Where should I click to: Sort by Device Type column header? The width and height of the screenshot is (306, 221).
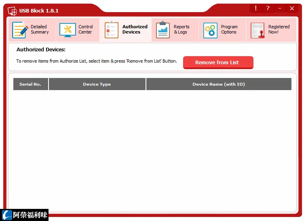tap(97, 84)
